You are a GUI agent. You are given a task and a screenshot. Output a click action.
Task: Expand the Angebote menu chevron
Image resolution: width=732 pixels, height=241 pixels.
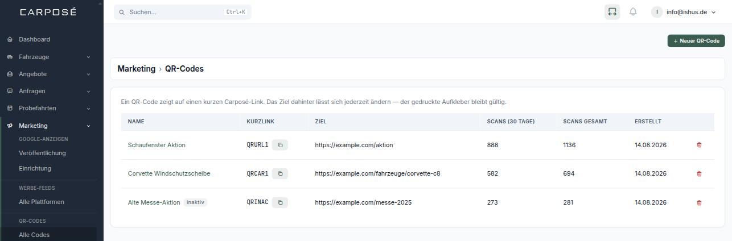pyautogui.click(x=88, y=74)
